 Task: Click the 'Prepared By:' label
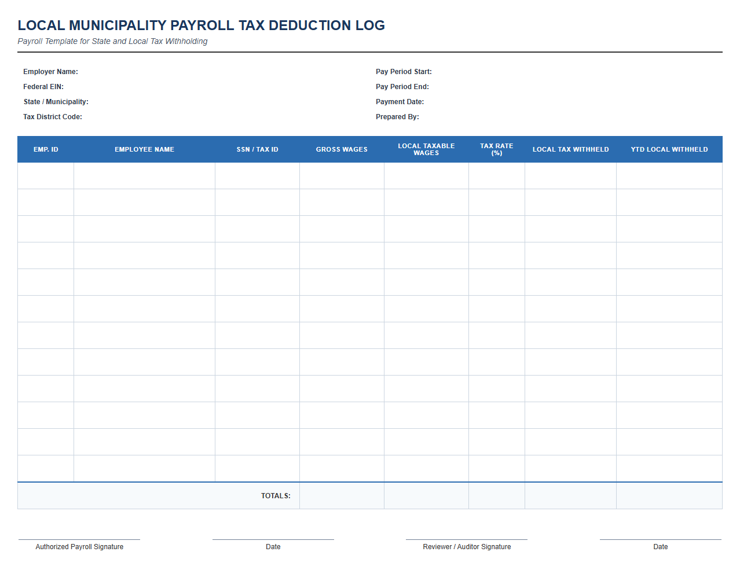pyautogui.click(x=397, y=117)
